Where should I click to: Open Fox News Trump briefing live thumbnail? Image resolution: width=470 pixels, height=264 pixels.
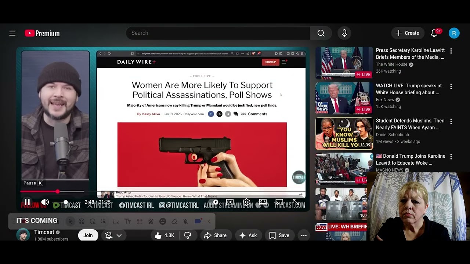pyautogui.click(x=344, y=98)
